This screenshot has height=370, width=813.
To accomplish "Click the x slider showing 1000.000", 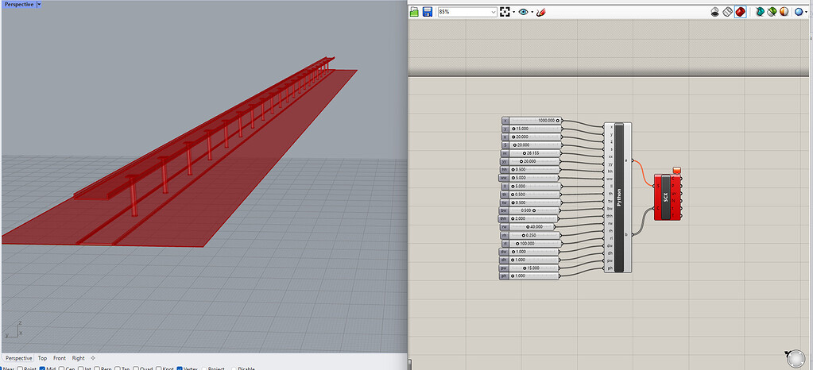I will [x=532, y=120].
